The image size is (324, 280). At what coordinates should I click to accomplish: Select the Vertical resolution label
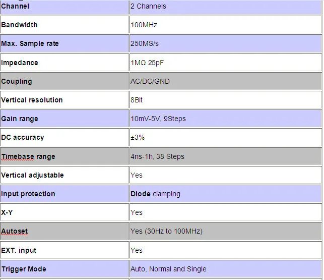point(32,100)
